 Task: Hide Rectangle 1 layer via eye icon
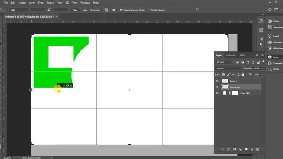click(x=217, y=87)
